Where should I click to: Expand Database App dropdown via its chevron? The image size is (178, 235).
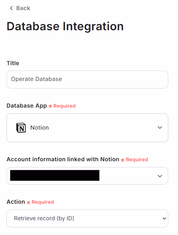(160, 127)
